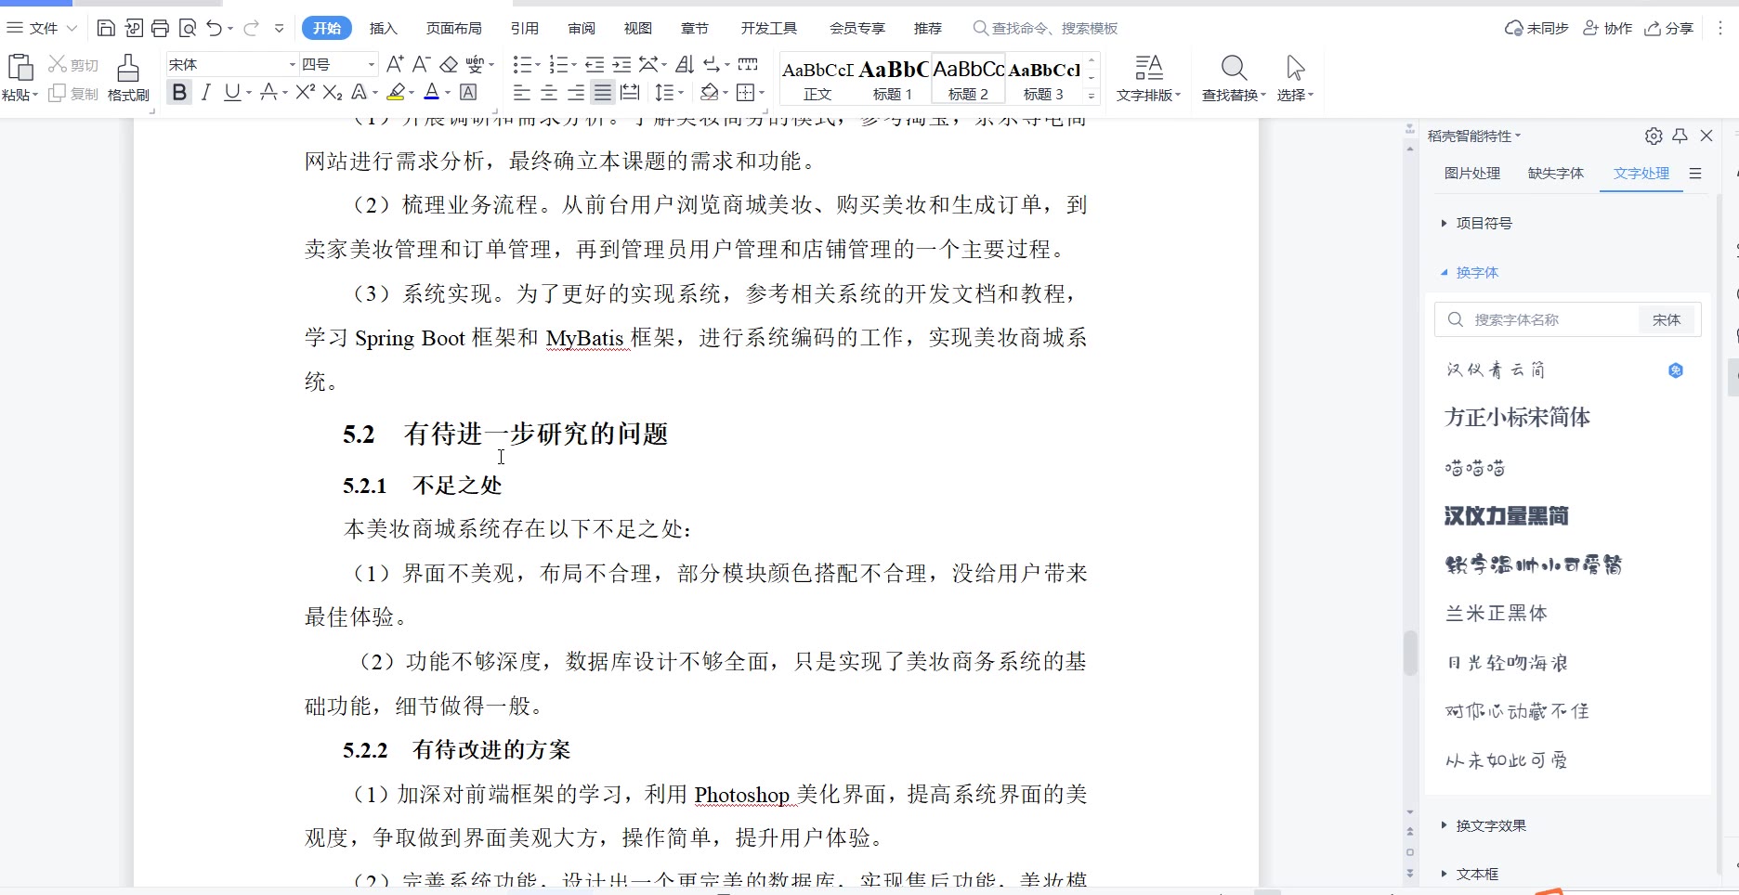Select the format painter brush
1739x895 pixels.
[x=128, y=68]
